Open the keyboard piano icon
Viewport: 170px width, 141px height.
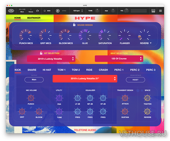(153, 11)
